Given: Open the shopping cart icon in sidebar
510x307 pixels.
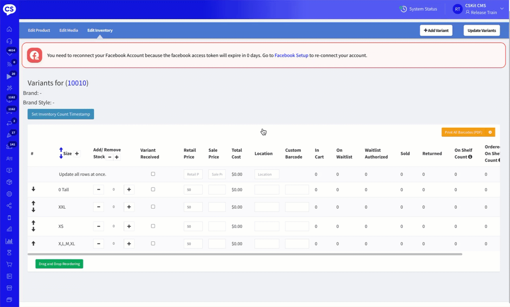Looking at the screenshot, I should click(9, 264).
